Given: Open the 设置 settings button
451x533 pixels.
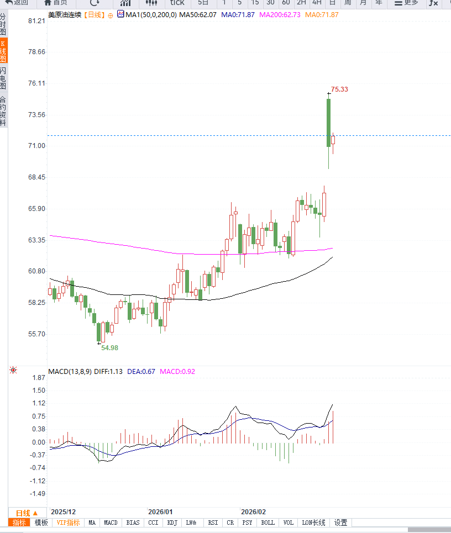Looking at the screenshot, I should pos(340,523).
